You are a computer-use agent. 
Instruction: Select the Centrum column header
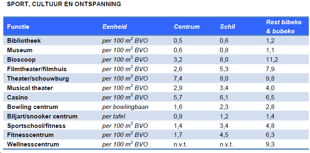[x=187, y=27]
